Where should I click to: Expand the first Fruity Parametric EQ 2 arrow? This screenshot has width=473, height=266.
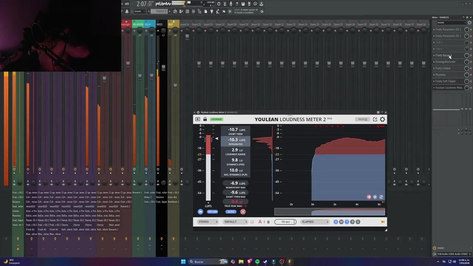pyautogui.click(x=434, y=30)
